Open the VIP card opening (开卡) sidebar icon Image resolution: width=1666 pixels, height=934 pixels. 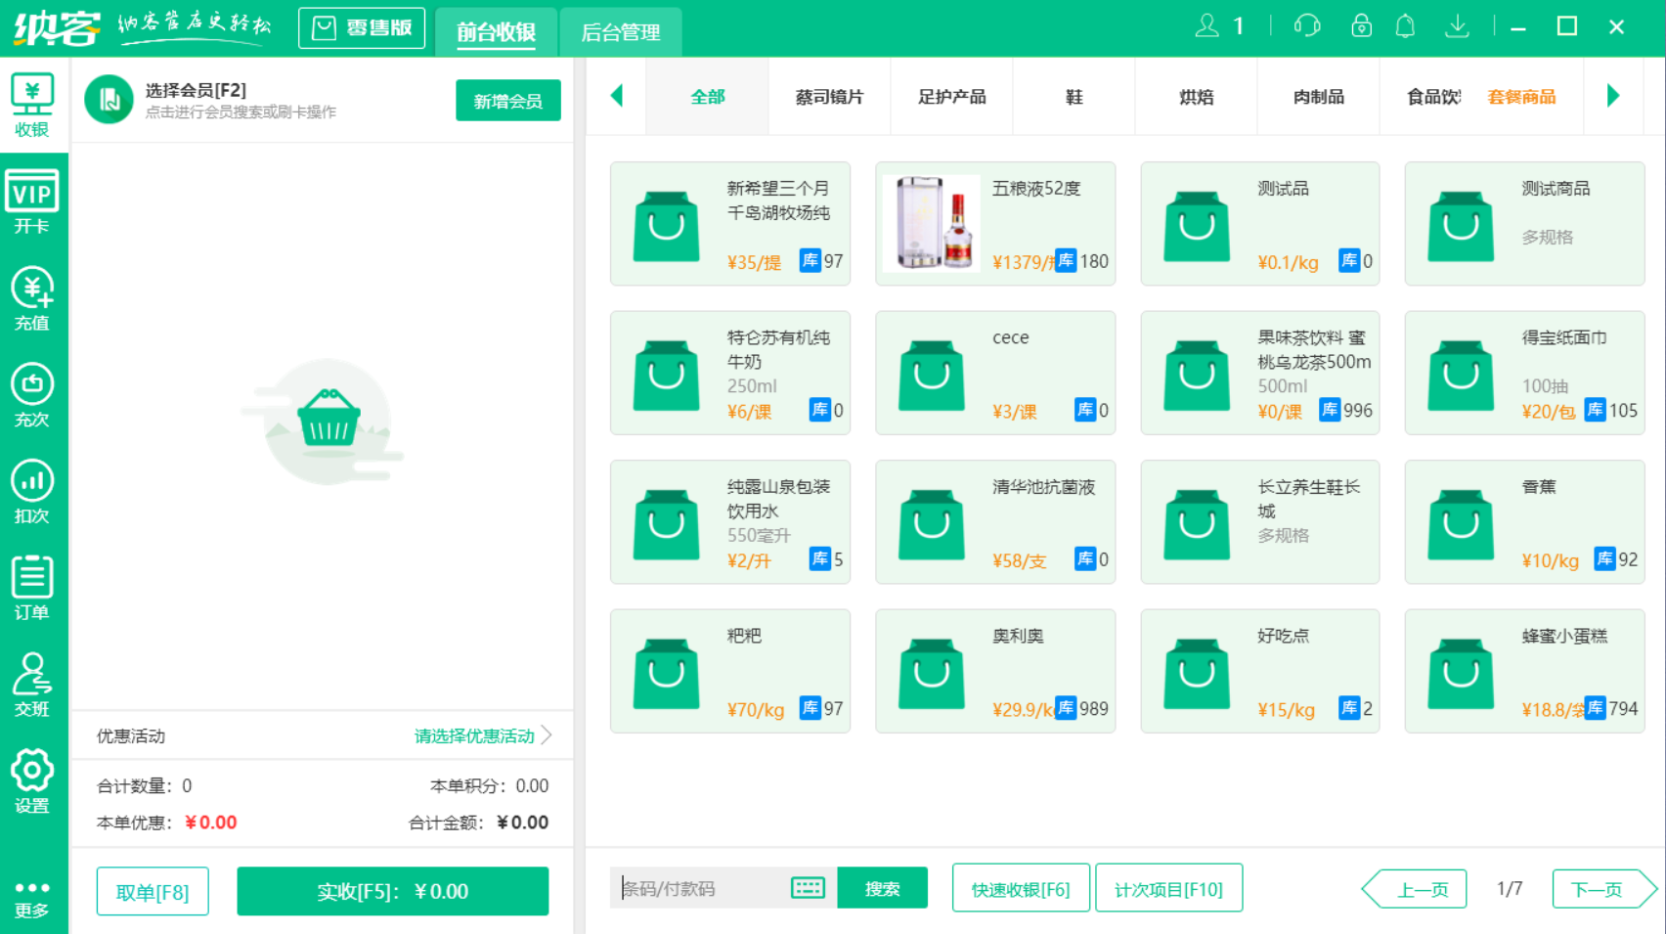32,201
